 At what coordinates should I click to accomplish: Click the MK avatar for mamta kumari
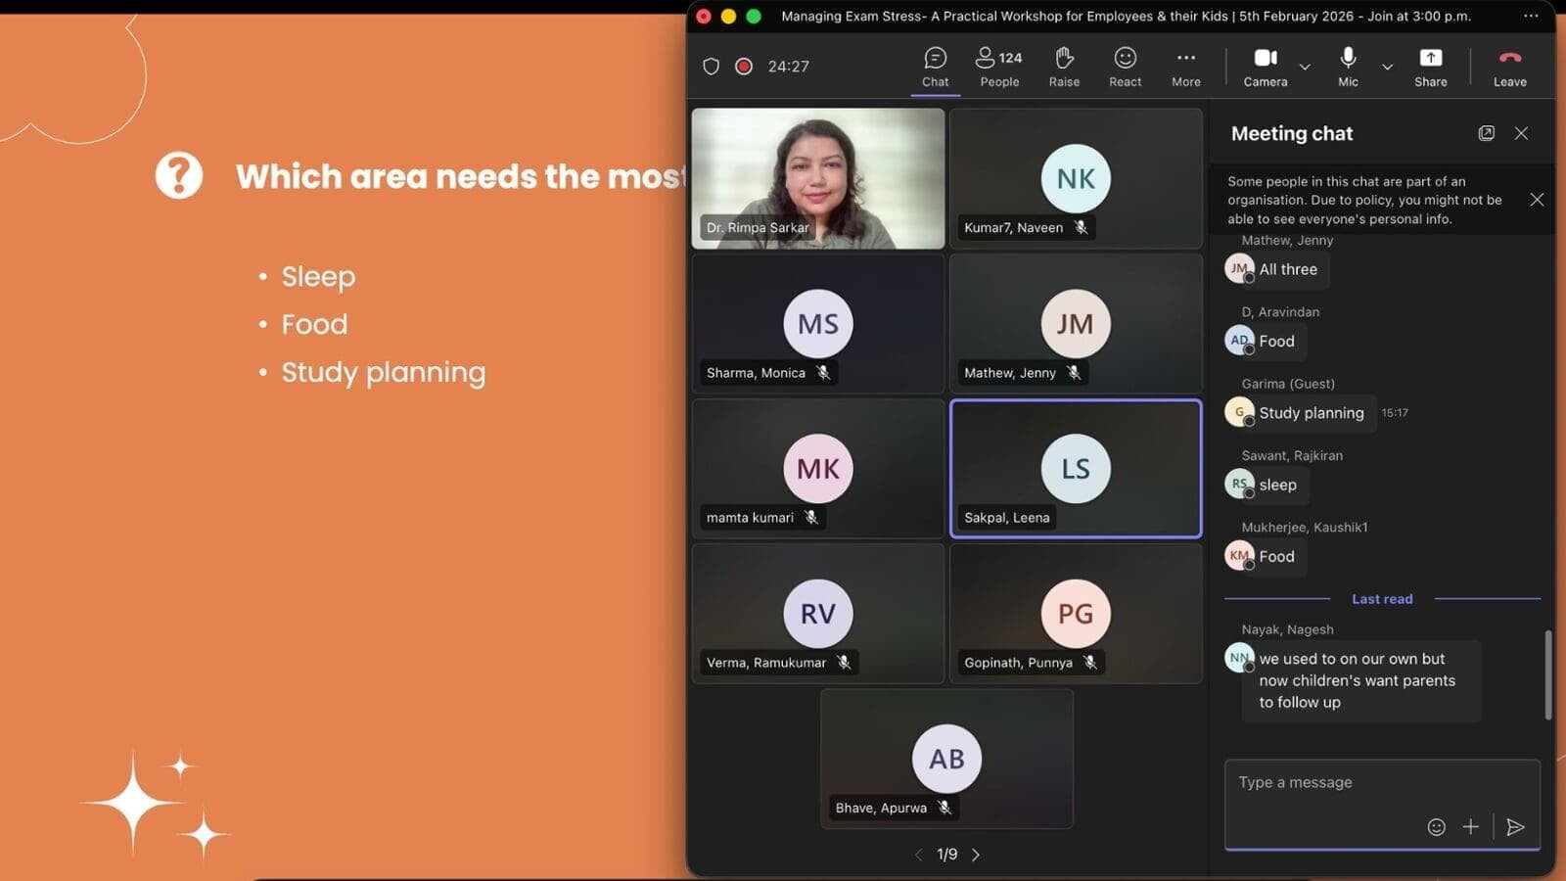point(818,468)
